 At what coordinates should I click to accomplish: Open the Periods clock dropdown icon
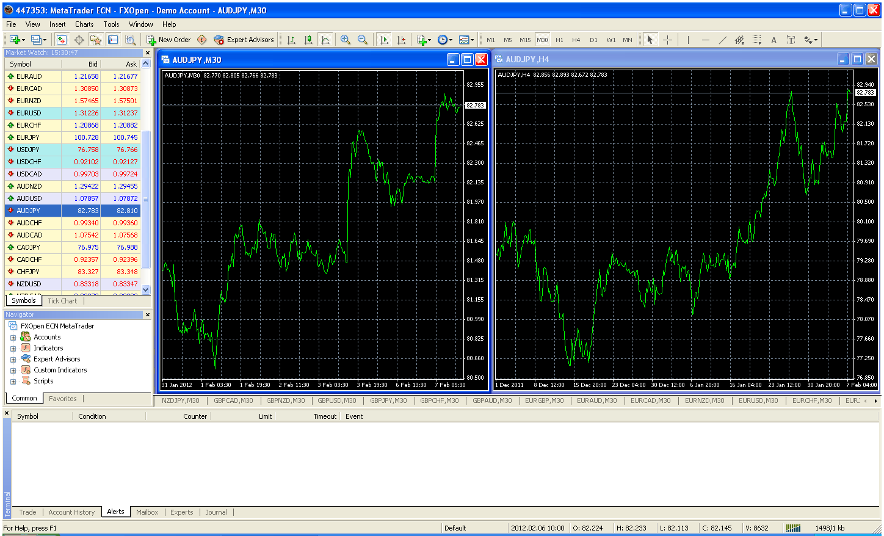pyautogui.click(x=445, y=40)
